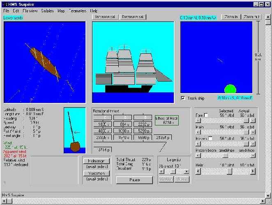Click the rotational thrust value 2232 p
This screenshot has width=272, height=205.
[143, 124]
